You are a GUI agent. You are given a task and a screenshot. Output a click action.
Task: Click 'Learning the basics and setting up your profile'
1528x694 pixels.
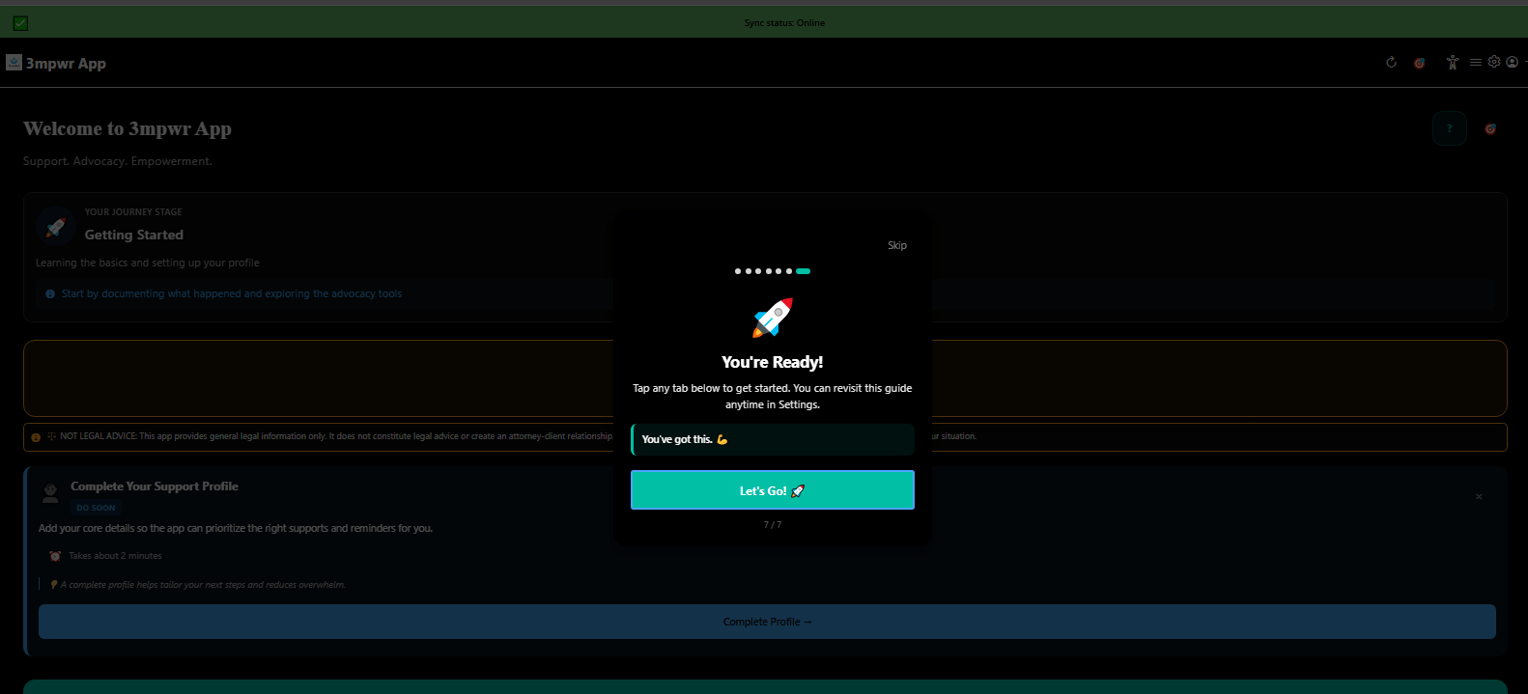click(148, 263)
